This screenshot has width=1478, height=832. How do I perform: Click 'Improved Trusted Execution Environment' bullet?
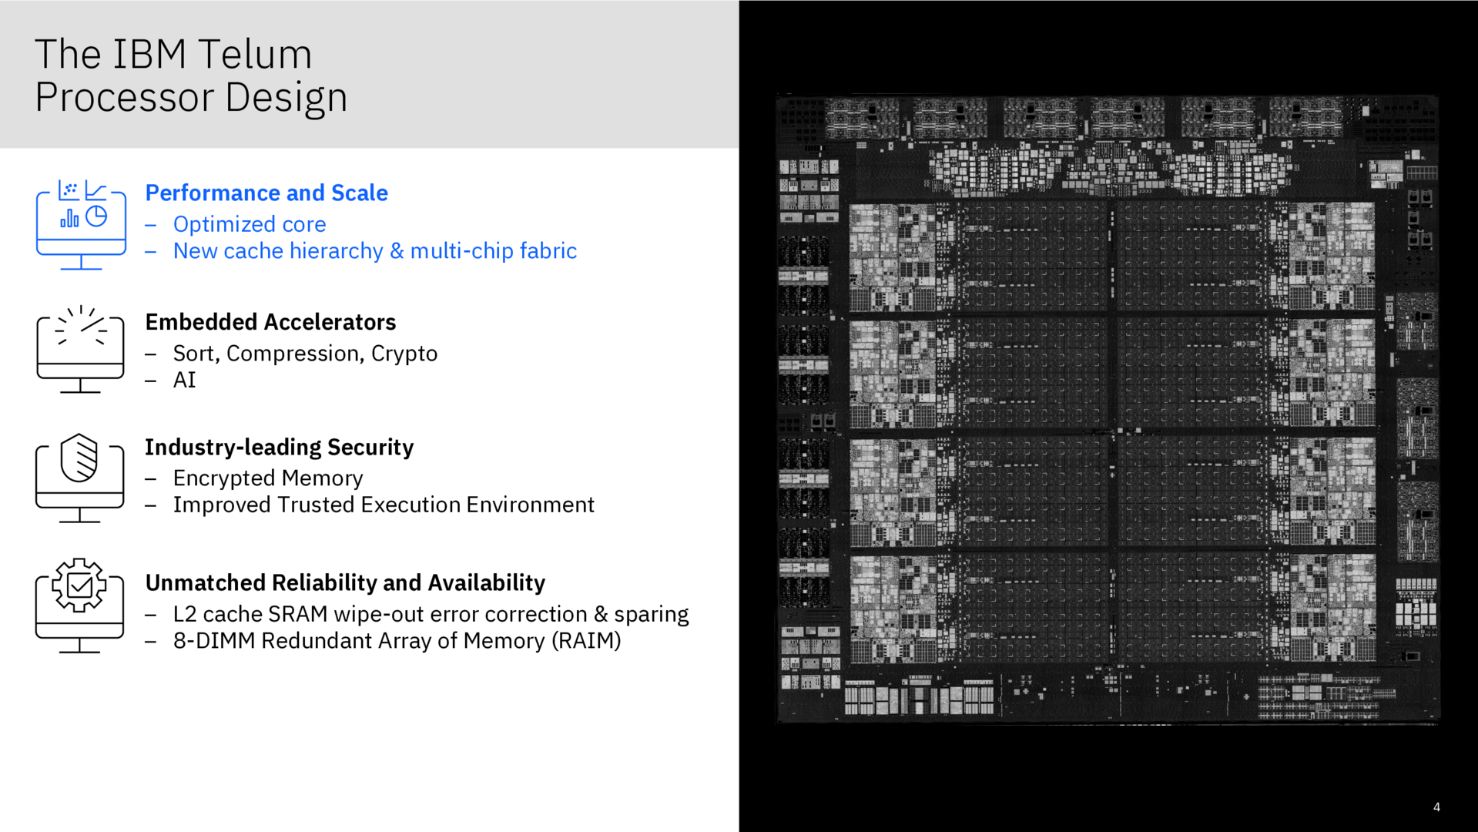[x=384, y=505]
